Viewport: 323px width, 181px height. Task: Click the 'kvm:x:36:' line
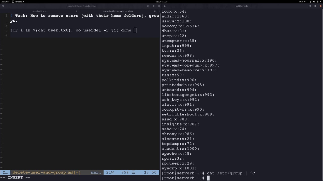(x=173, y=51)
